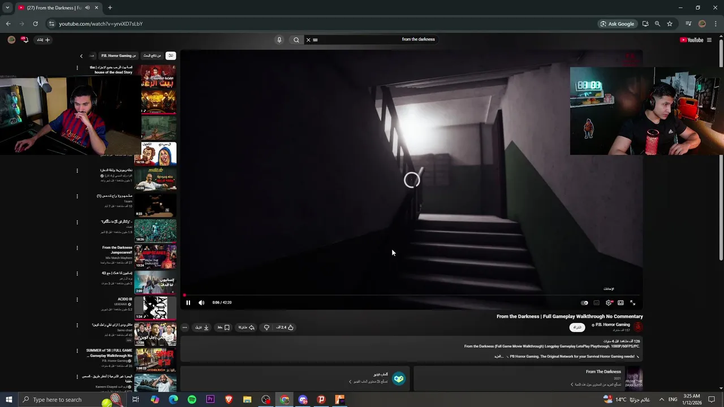Open the From the Darkness Jumpscares thumbnail
This screenshot has width=724, height=407.
(156, 257)
